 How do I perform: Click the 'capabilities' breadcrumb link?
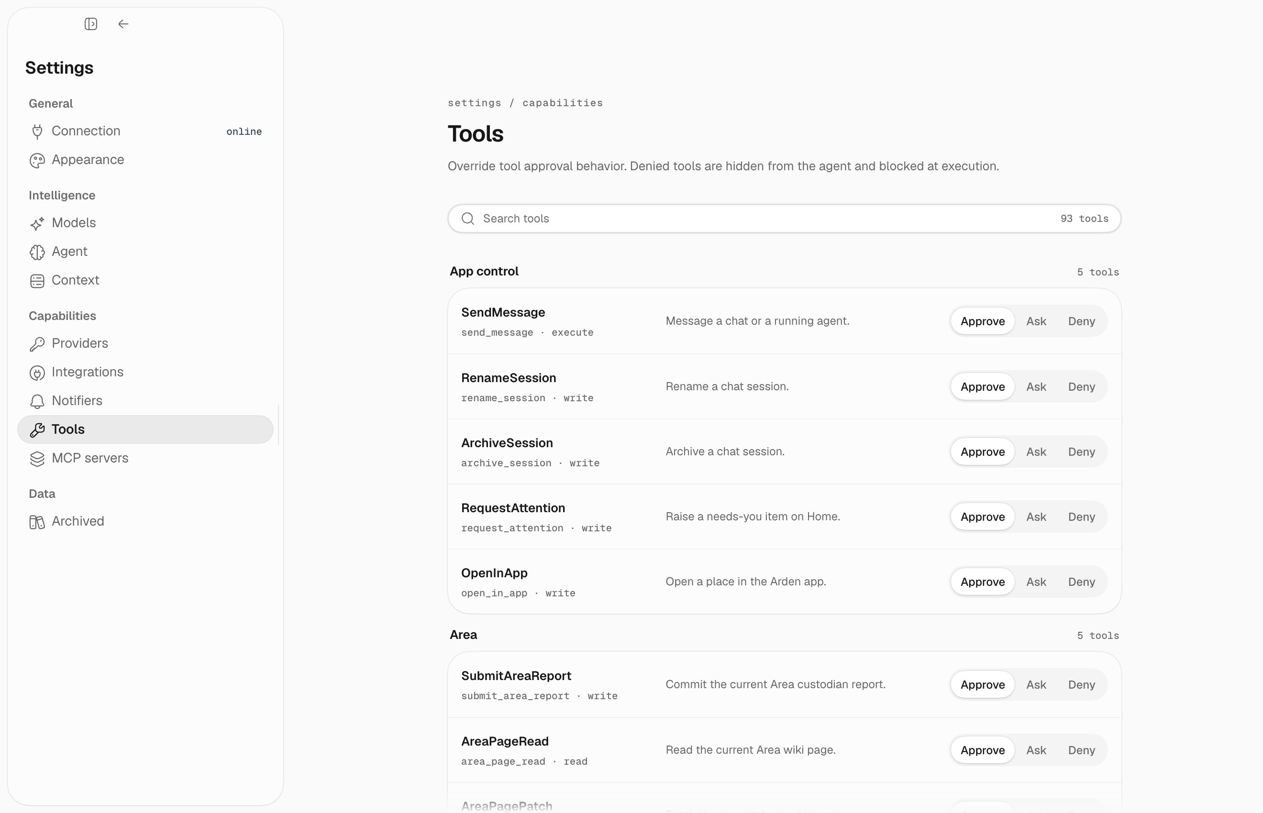[x=562, y=103]
